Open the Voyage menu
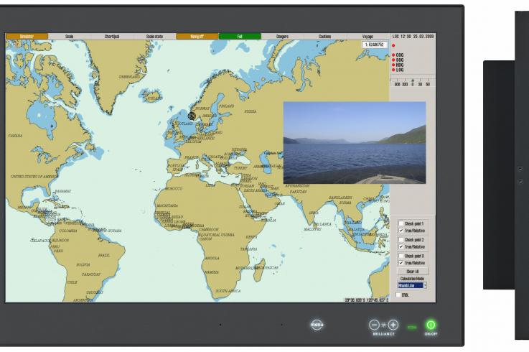The height and width of the screenshot is (352, 529). point(368,36)
